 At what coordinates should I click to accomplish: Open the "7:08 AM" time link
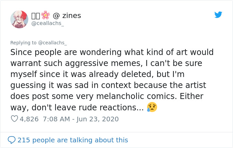pyautogui.click(x=57, y=119)
